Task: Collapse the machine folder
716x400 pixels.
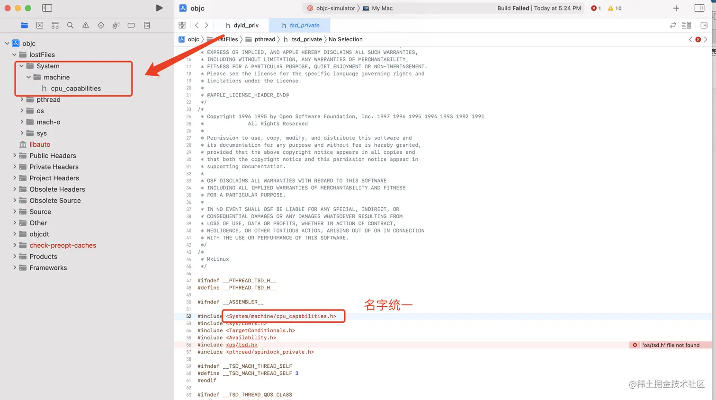Action: click(x=28, y=77)
